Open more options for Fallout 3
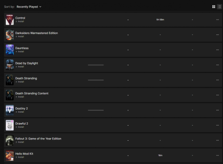Image resolution: width=223 pixels, height=164 pixels. (218, 140)
